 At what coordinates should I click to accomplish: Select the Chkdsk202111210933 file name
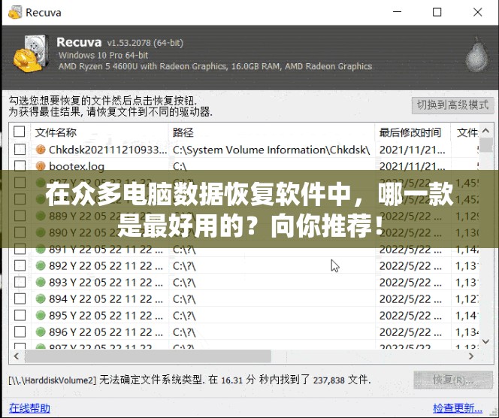click(107, 150)
